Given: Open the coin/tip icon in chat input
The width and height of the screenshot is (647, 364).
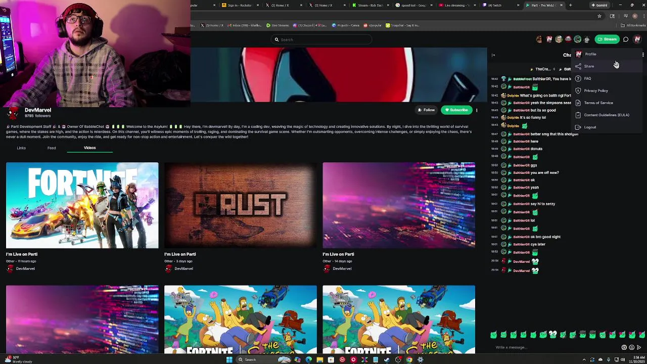Looking at the screenshot, I should point(624,347).
